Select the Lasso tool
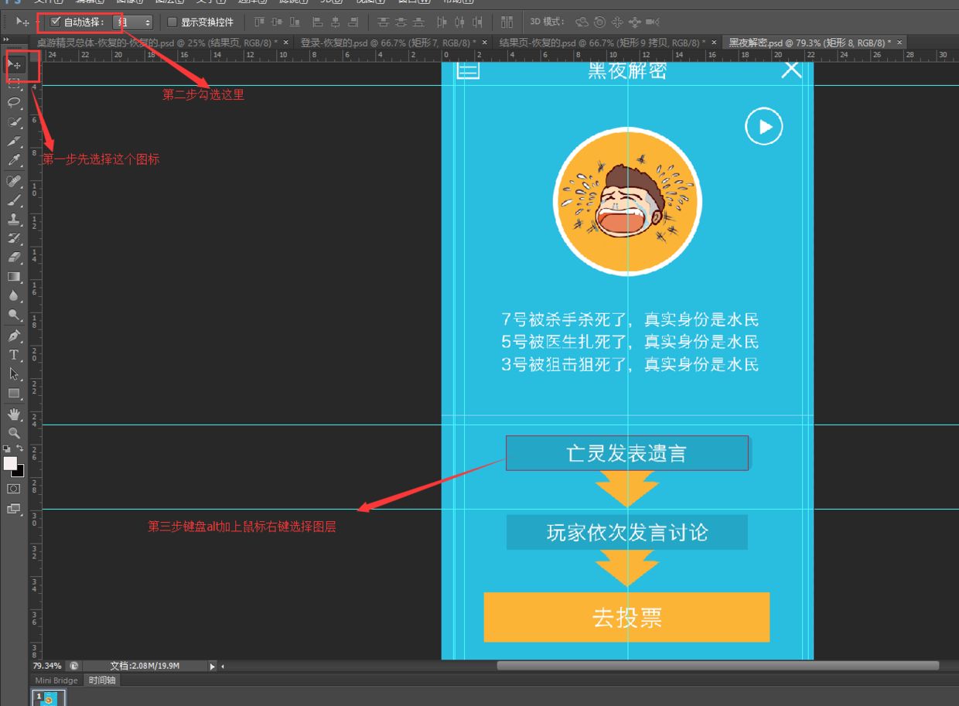959x706 pixels. tap(15, 101)
